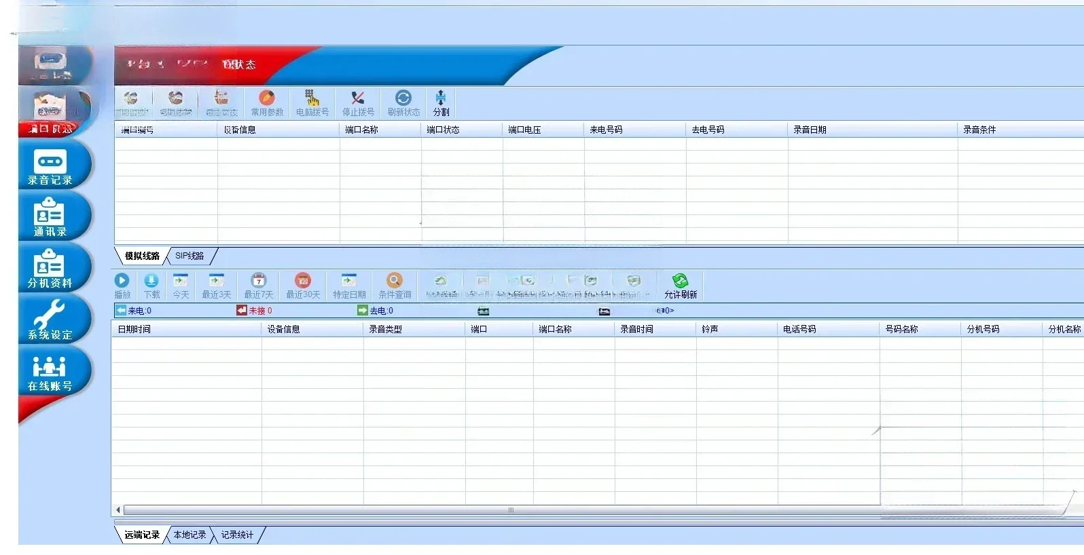Sort by 录音日期 column header

(x=873, y=130)
